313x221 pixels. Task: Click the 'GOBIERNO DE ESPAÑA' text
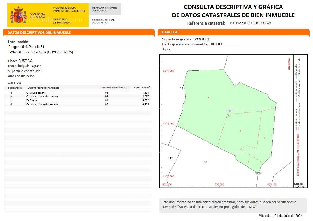pos(38,15)
